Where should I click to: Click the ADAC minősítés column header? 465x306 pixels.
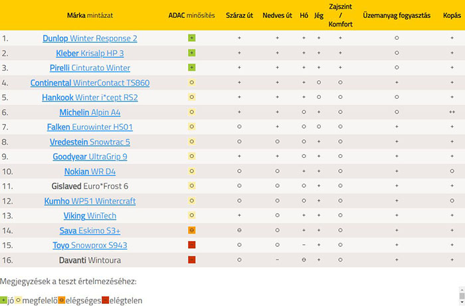pos(191,15)
